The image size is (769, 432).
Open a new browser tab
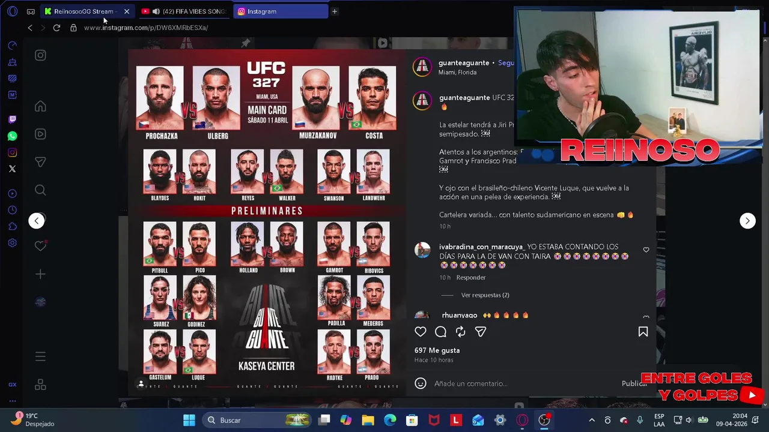click(x=335, y=11)
